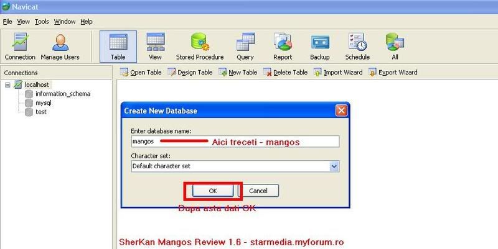The image size is (498, 249).
Task: Click the Backup toolbar icon
Action: tap(319, 47)
